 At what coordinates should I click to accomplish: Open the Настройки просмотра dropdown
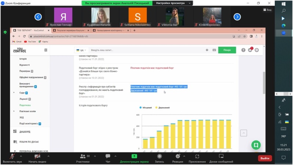pos(173,3)
